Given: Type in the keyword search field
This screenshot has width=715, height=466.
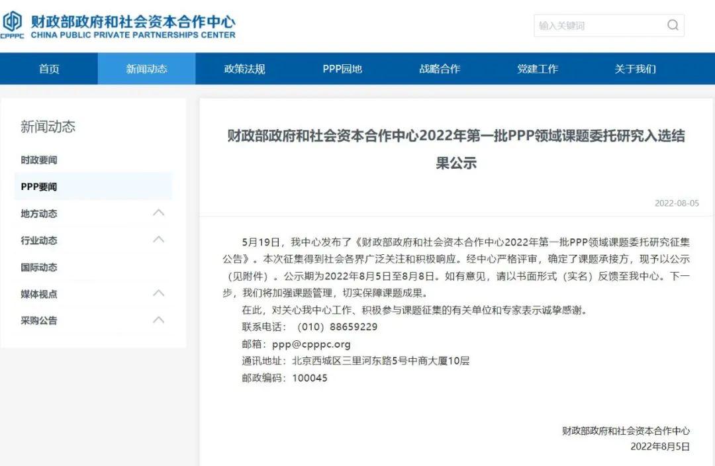Looking at the screenshot, I should click(596, 26).
